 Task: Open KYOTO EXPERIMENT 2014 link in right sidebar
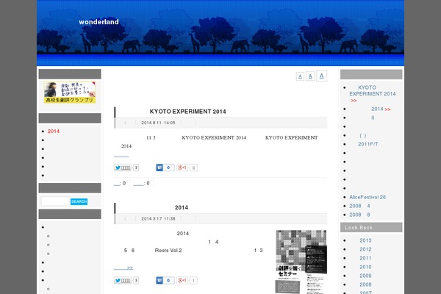pyautogui.click(x=373, y=90)
